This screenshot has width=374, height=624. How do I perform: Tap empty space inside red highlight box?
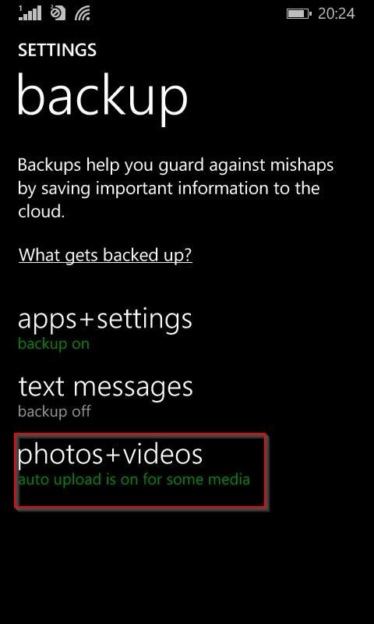click(139, 497)
